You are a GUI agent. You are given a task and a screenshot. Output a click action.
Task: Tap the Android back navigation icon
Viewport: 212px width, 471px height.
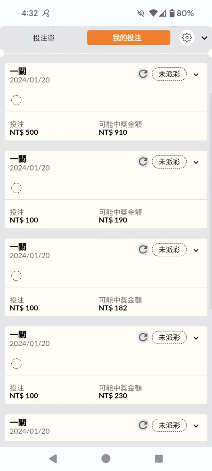(x=53, y=458)
